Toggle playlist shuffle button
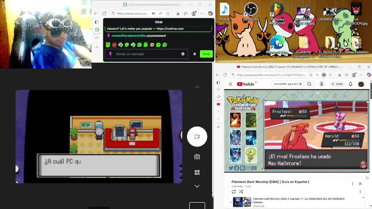The height and width of the screenshot is (209, 372). point(241,192)
